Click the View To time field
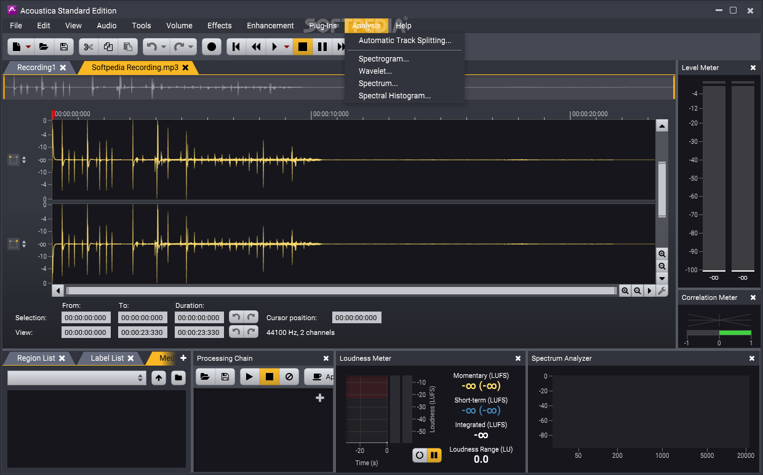This screenshot has width=763, height=475. click(x=143, y=332)
